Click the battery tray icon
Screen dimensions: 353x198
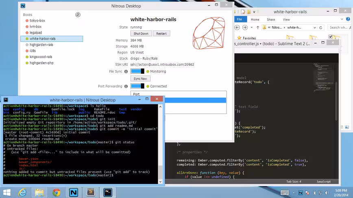click(314, 193)
